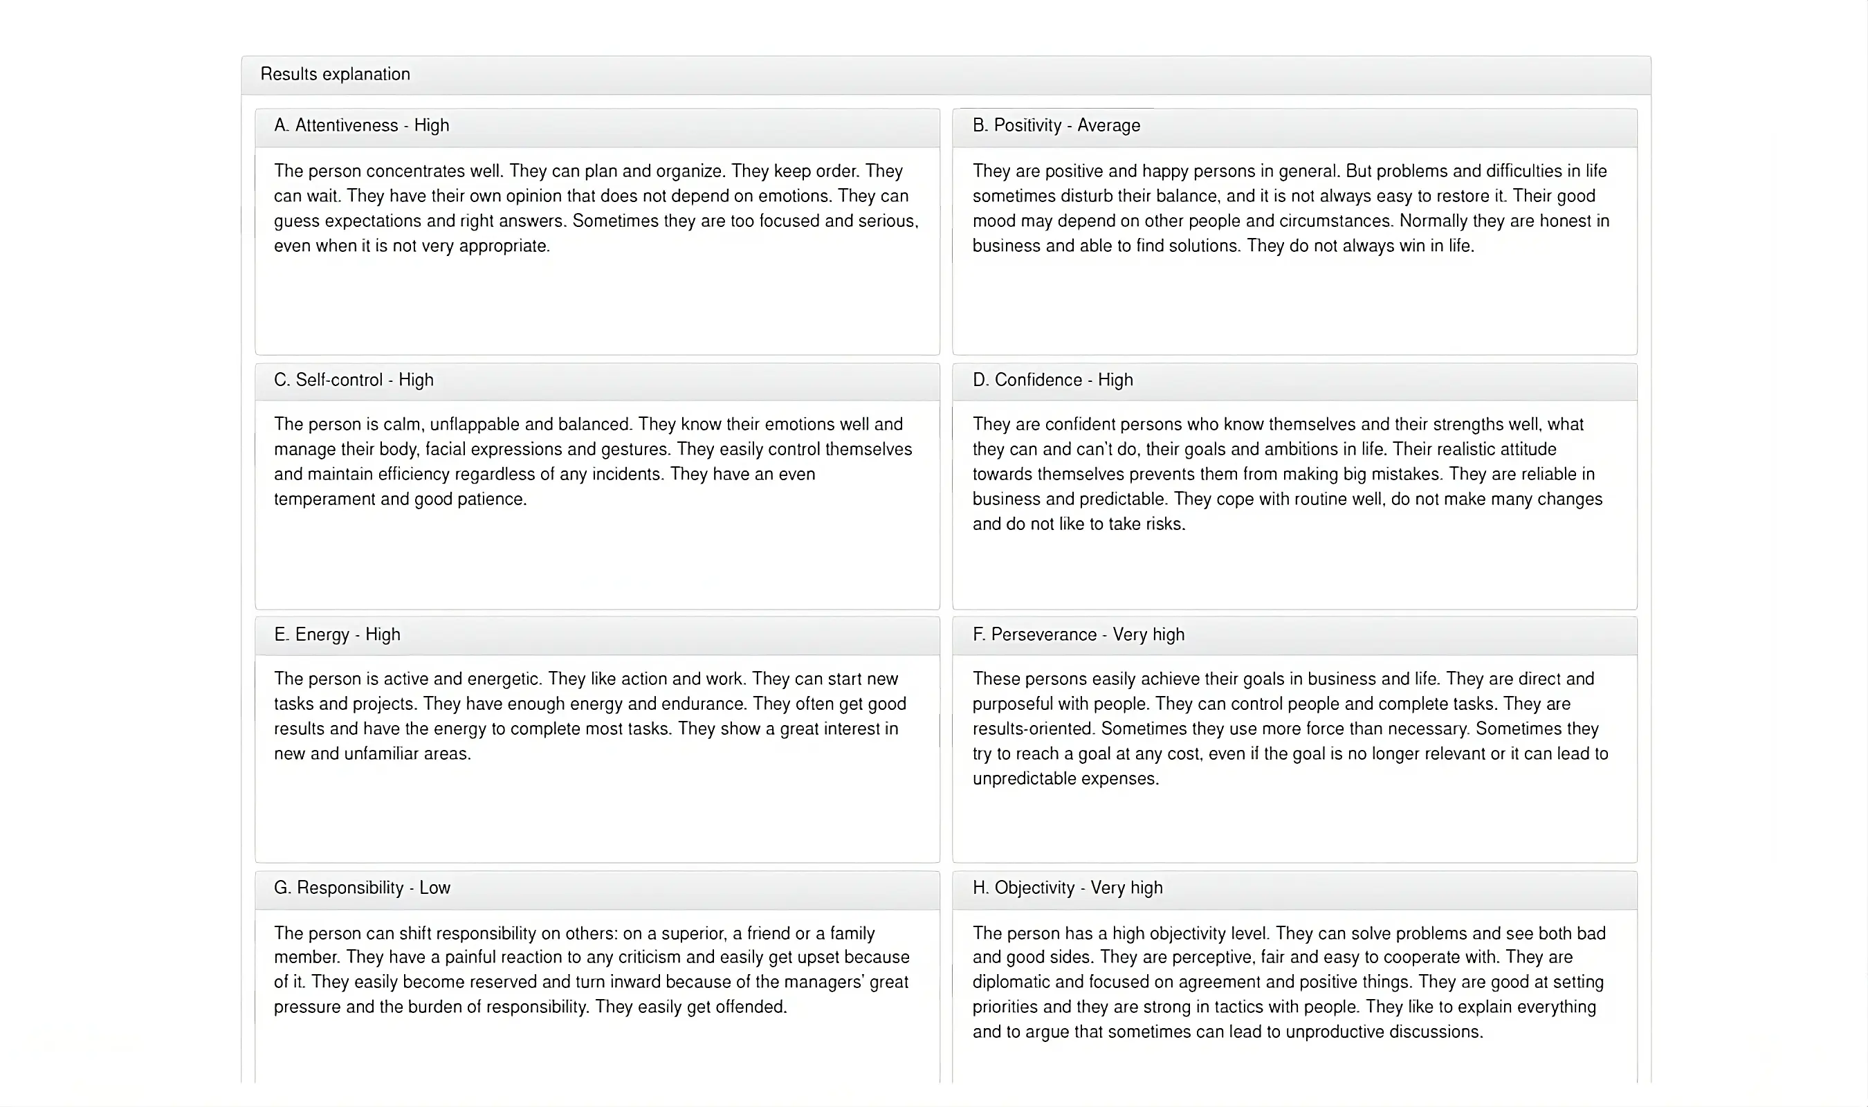Collapse the F. Perseverance - Very high header
This screenshot has width=1868, height=1107.
1079,635
